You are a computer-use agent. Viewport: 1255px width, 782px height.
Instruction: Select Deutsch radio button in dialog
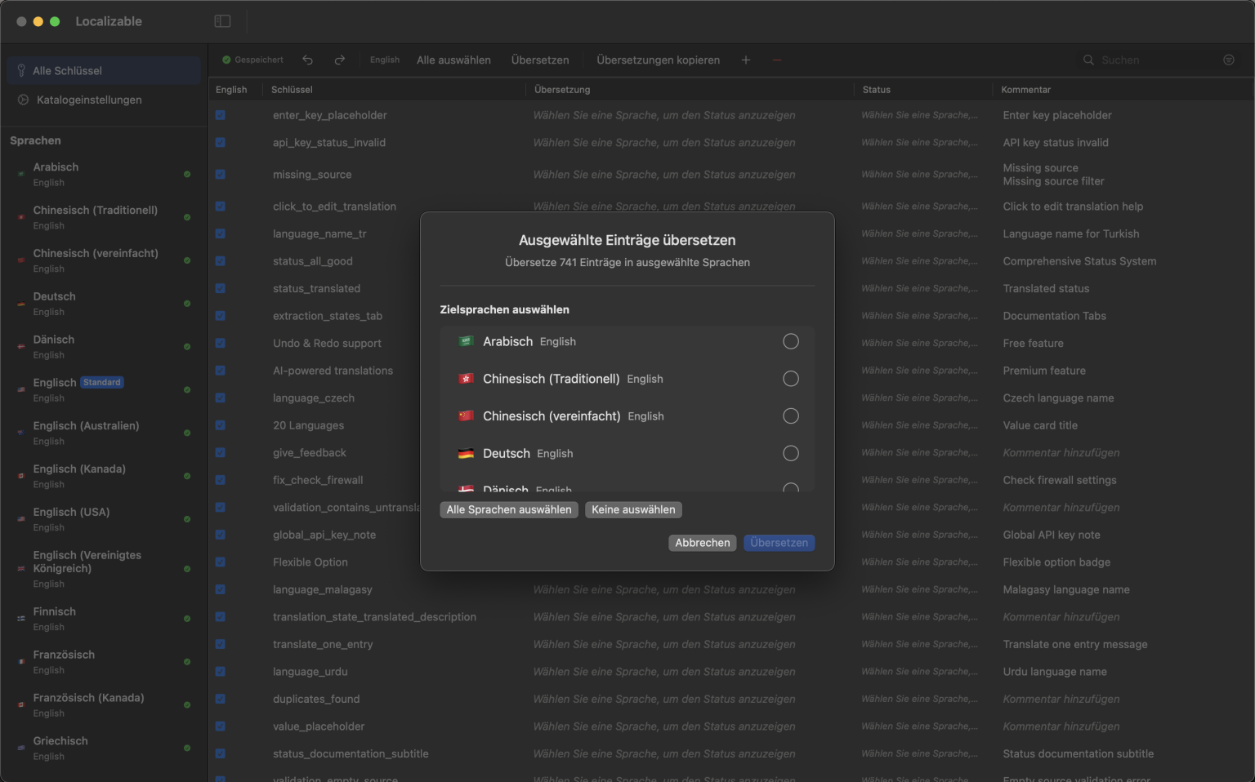click(791, 453)
